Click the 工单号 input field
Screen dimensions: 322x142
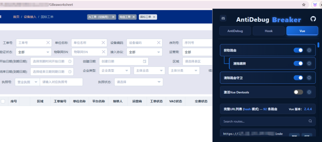pos(34,43)
